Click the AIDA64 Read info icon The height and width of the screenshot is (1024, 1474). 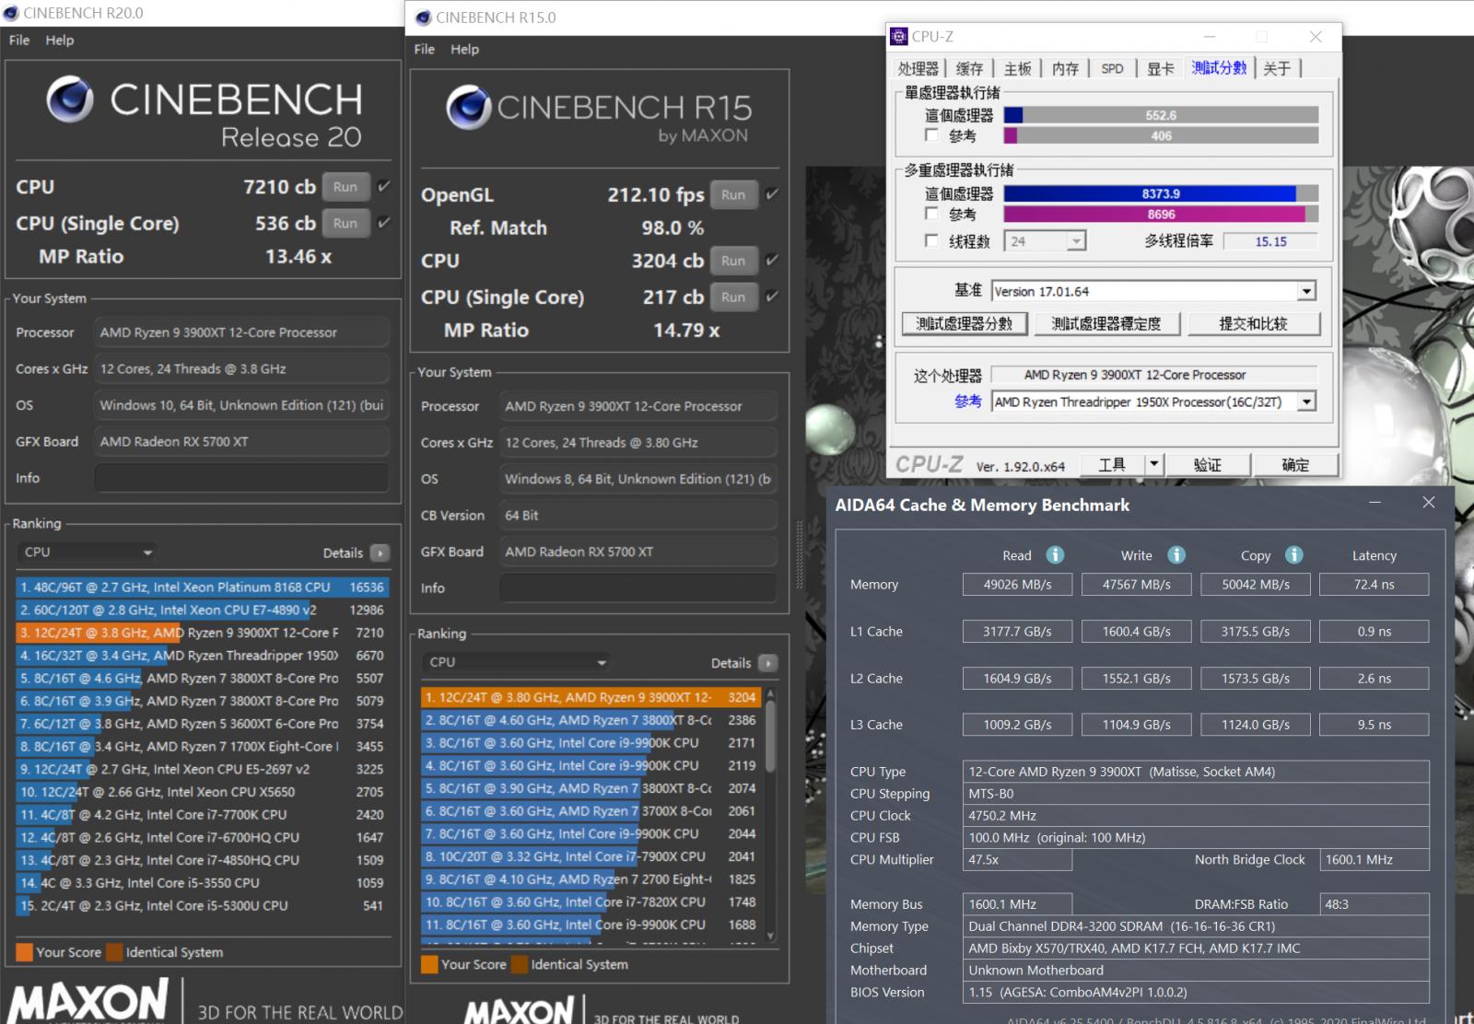[1056, 554]
